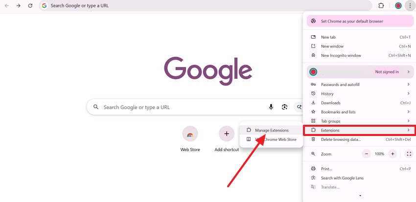Click the AI mode search icon
Viewport: 416px width, 202px height.
point(299,107)
